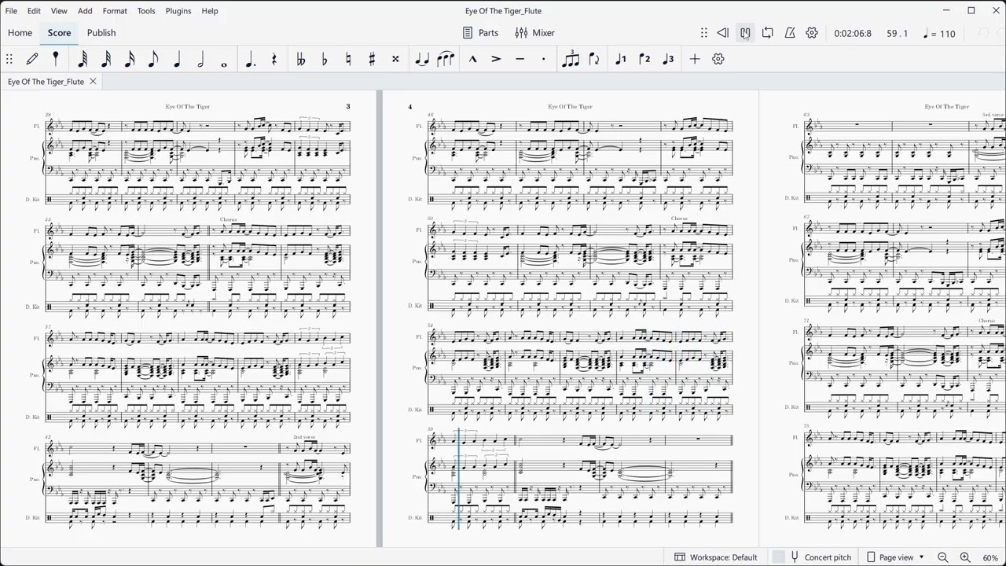Viewport: 1006px width, 566px height.
Task: Add tenuto articulation
Action: coord(520,59)
